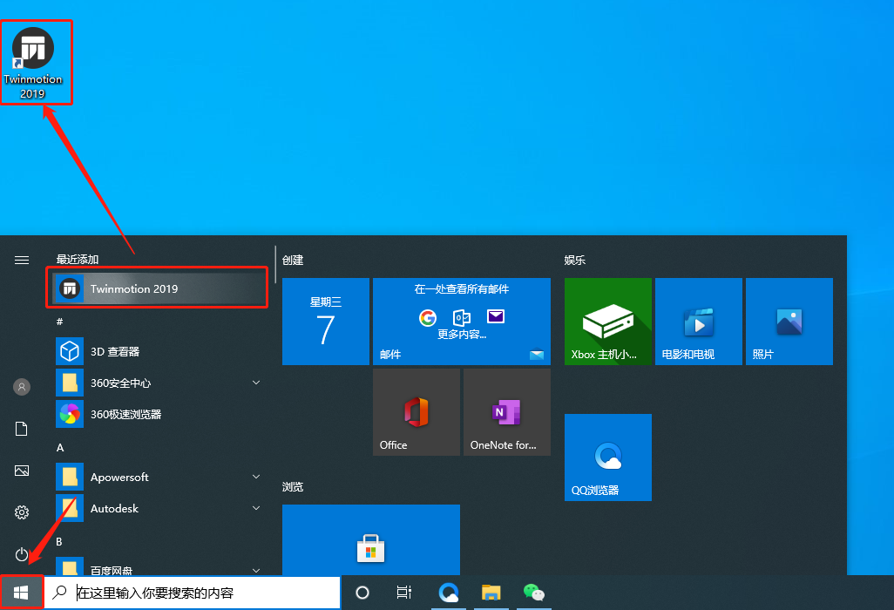Open Twinmotion 2019 desktop shortcut icon
Image resolution: width=894 pixels, height=610 pixels.
(x=33, y=63)
